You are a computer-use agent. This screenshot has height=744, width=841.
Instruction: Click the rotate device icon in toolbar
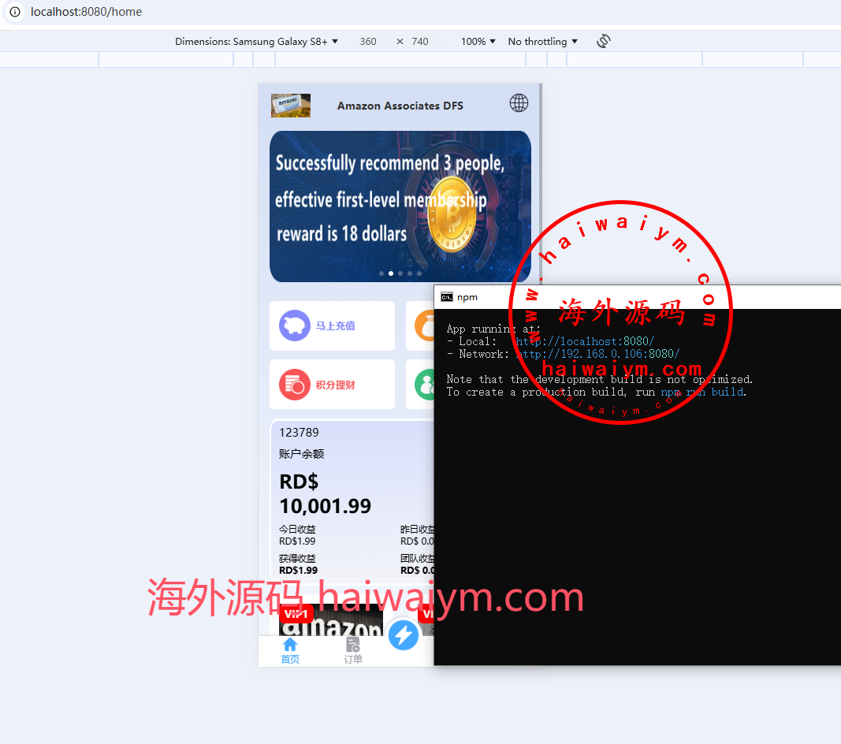(604, 41)
